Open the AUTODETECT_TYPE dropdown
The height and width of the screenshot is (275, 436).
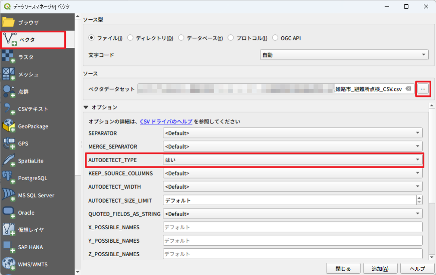click(x=292, y=159)
